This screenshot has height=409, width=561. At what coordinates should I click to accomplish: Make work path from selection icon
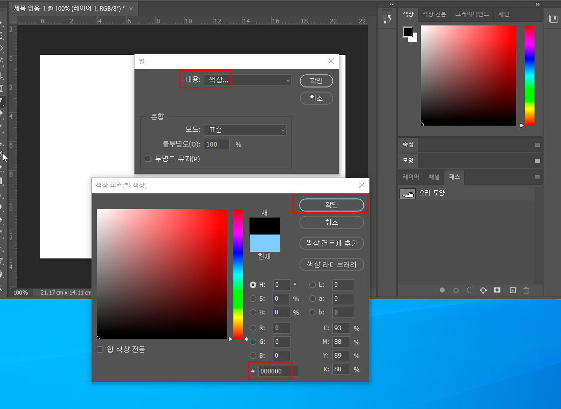click(x=483, y=290)
